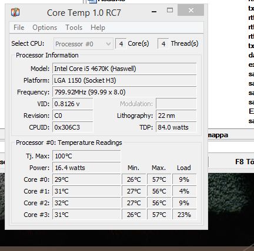Select the Tj. Max value 100°C

(x=86, y=156)
